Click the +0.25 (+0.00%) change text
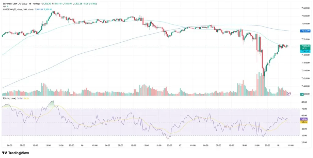Screen dimensions: 313x158 click(x=90, y=4)
